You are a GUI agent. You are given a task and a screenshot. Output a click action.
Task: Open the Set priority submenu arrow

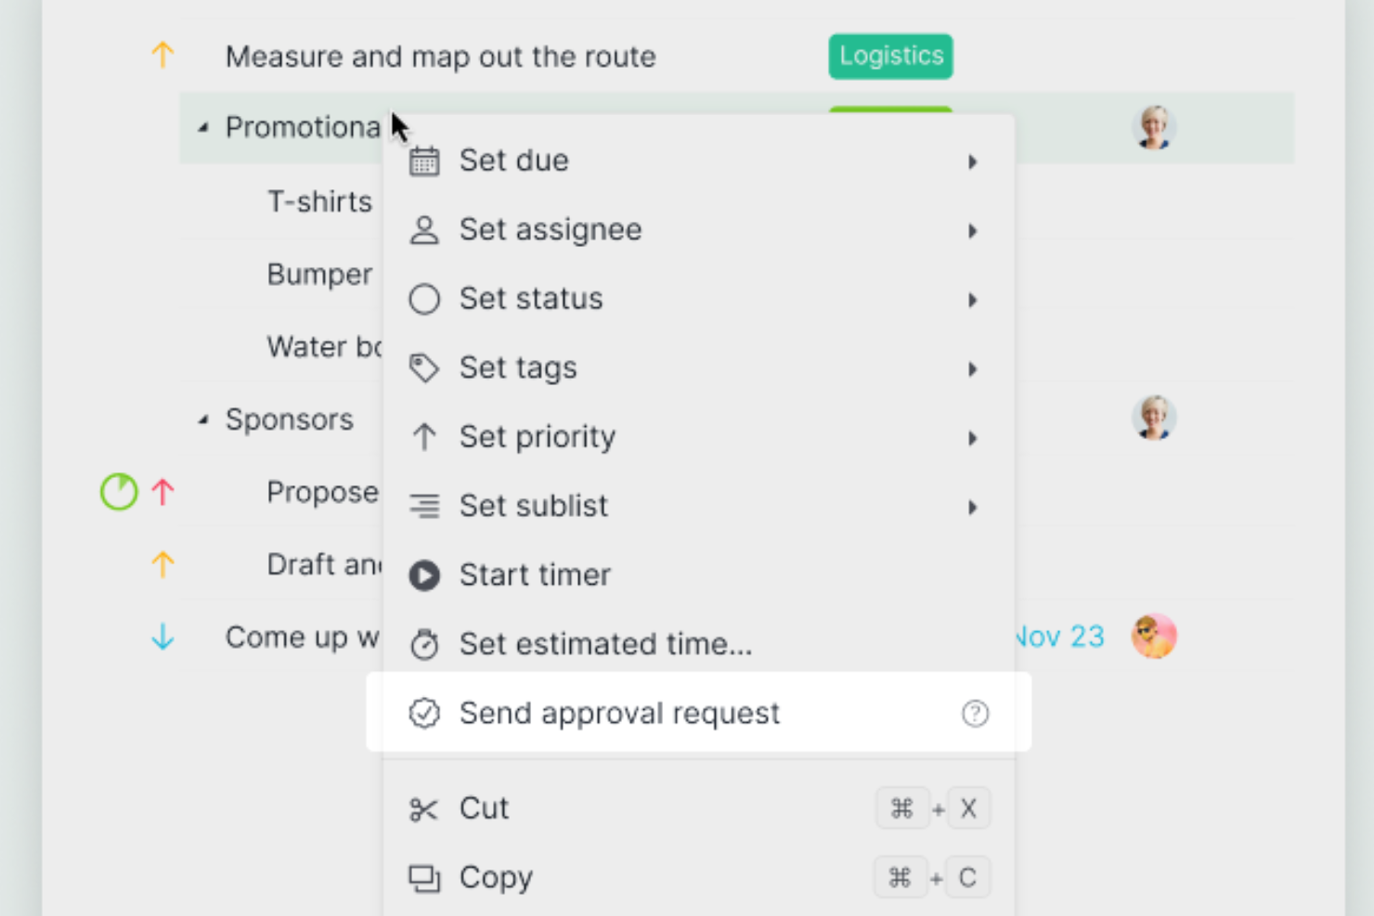pyautogui.click(x=972, y=438)
